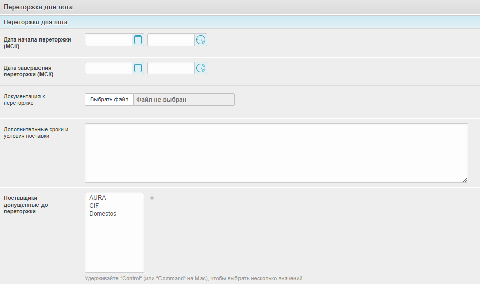Image resolution: width=480 pixels, height=284 pixels.
Task: Click start date field for Дата начала переторжки
Action: pyautogui.click(x=108, y=40)
